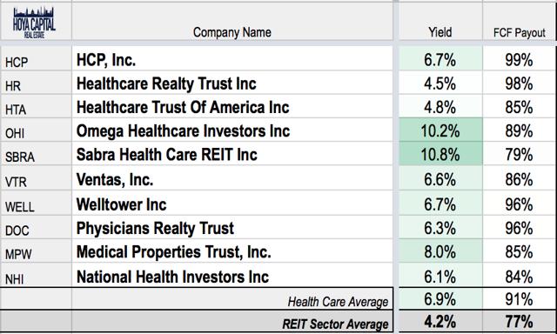557x334 pixels.
Task: Click the Ventas, Inc. company name
Action: pyautogui.click(x=115, y=179)
